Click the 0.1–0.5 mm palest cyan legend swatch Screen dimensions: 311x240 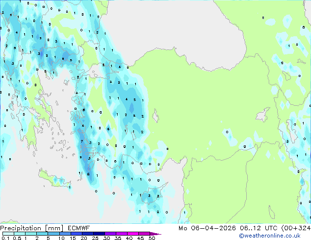(x=8, y=234)
